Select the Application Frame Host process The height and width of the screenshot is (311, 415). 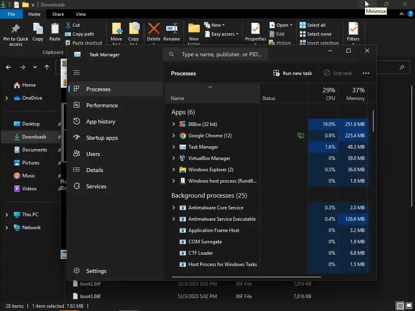tap(214, 230)
